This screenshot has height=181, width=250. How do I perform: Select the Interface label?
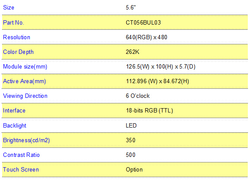pos(14,111)
